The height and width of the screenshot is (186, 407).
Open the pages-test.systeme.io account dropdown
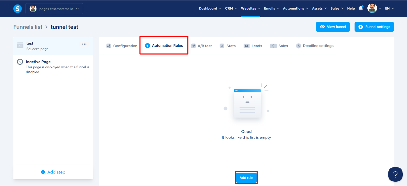click(54, 8)
